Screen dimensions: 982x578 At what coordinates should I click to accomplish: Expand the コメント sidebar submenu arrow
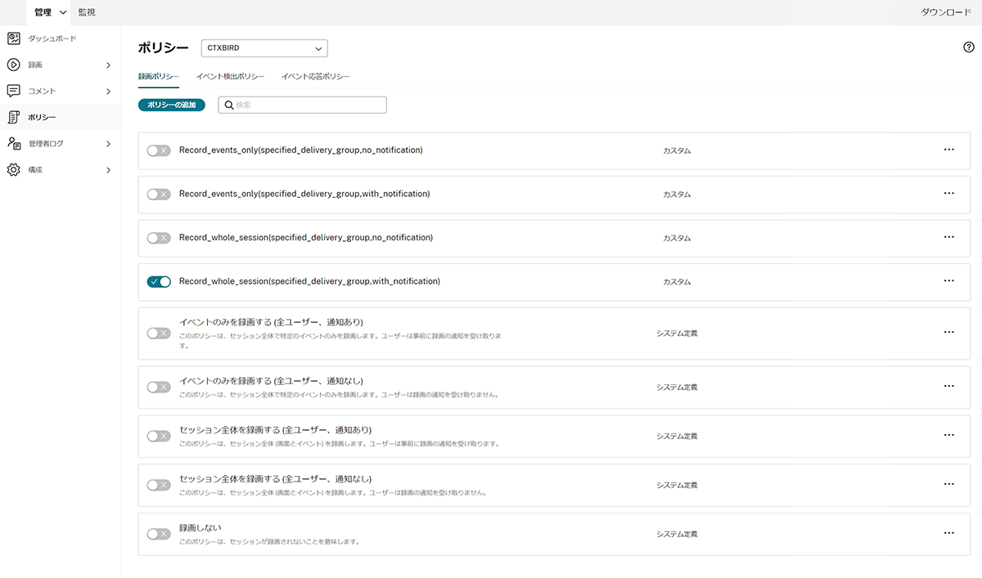[x=108, y=91]
